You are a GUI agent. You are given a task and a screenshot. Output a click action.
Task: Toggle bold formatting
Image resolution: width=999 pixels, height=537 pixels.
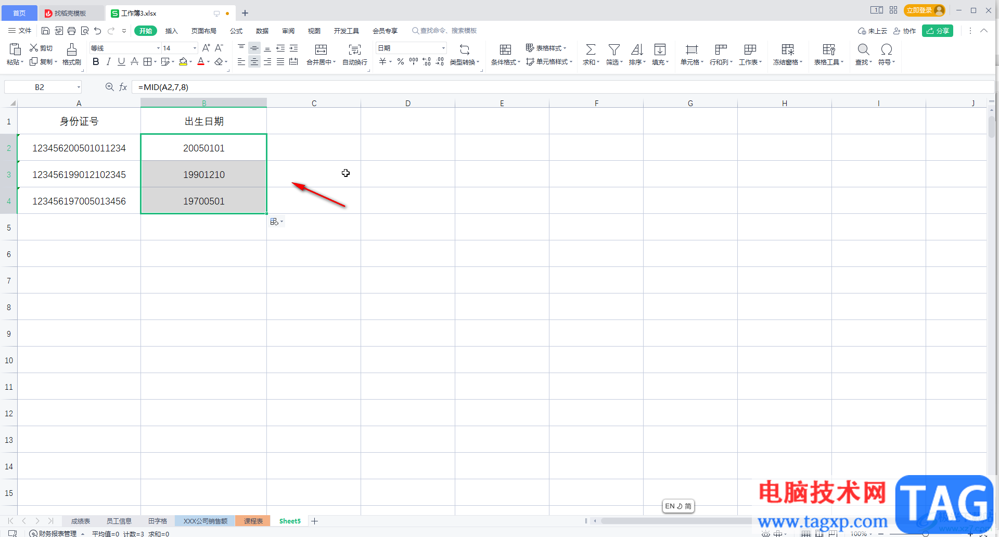tap(96, 61)
